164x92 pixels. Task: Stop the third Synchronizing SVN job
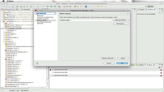[161, 76]
